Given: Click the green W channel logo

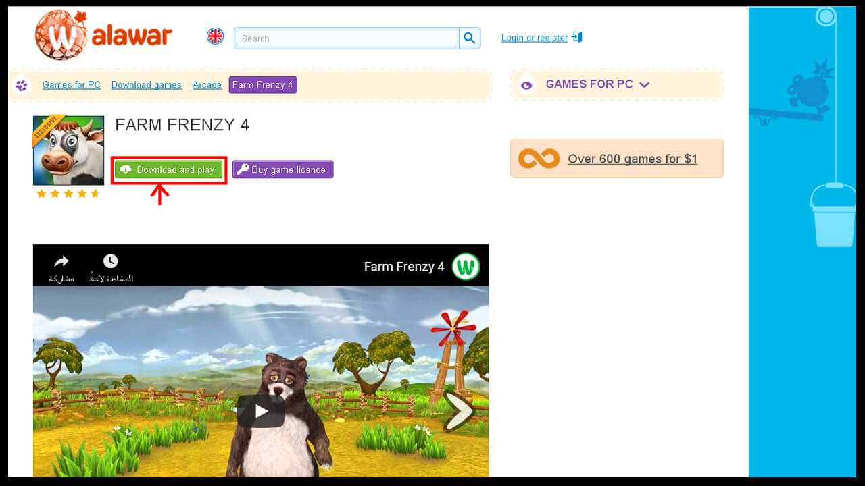Looking at the screenshot, I should 466,266.
